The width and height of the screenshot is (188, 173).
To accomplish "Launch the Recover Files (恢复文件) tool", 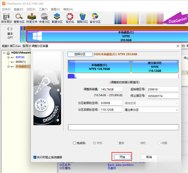I will pos(32,18).
